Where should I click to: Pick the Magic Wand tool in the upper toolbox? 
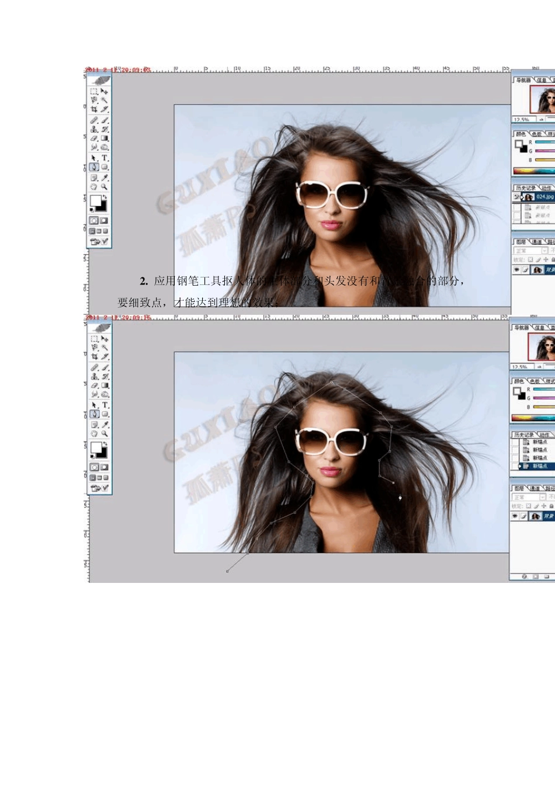click(105, 100)
